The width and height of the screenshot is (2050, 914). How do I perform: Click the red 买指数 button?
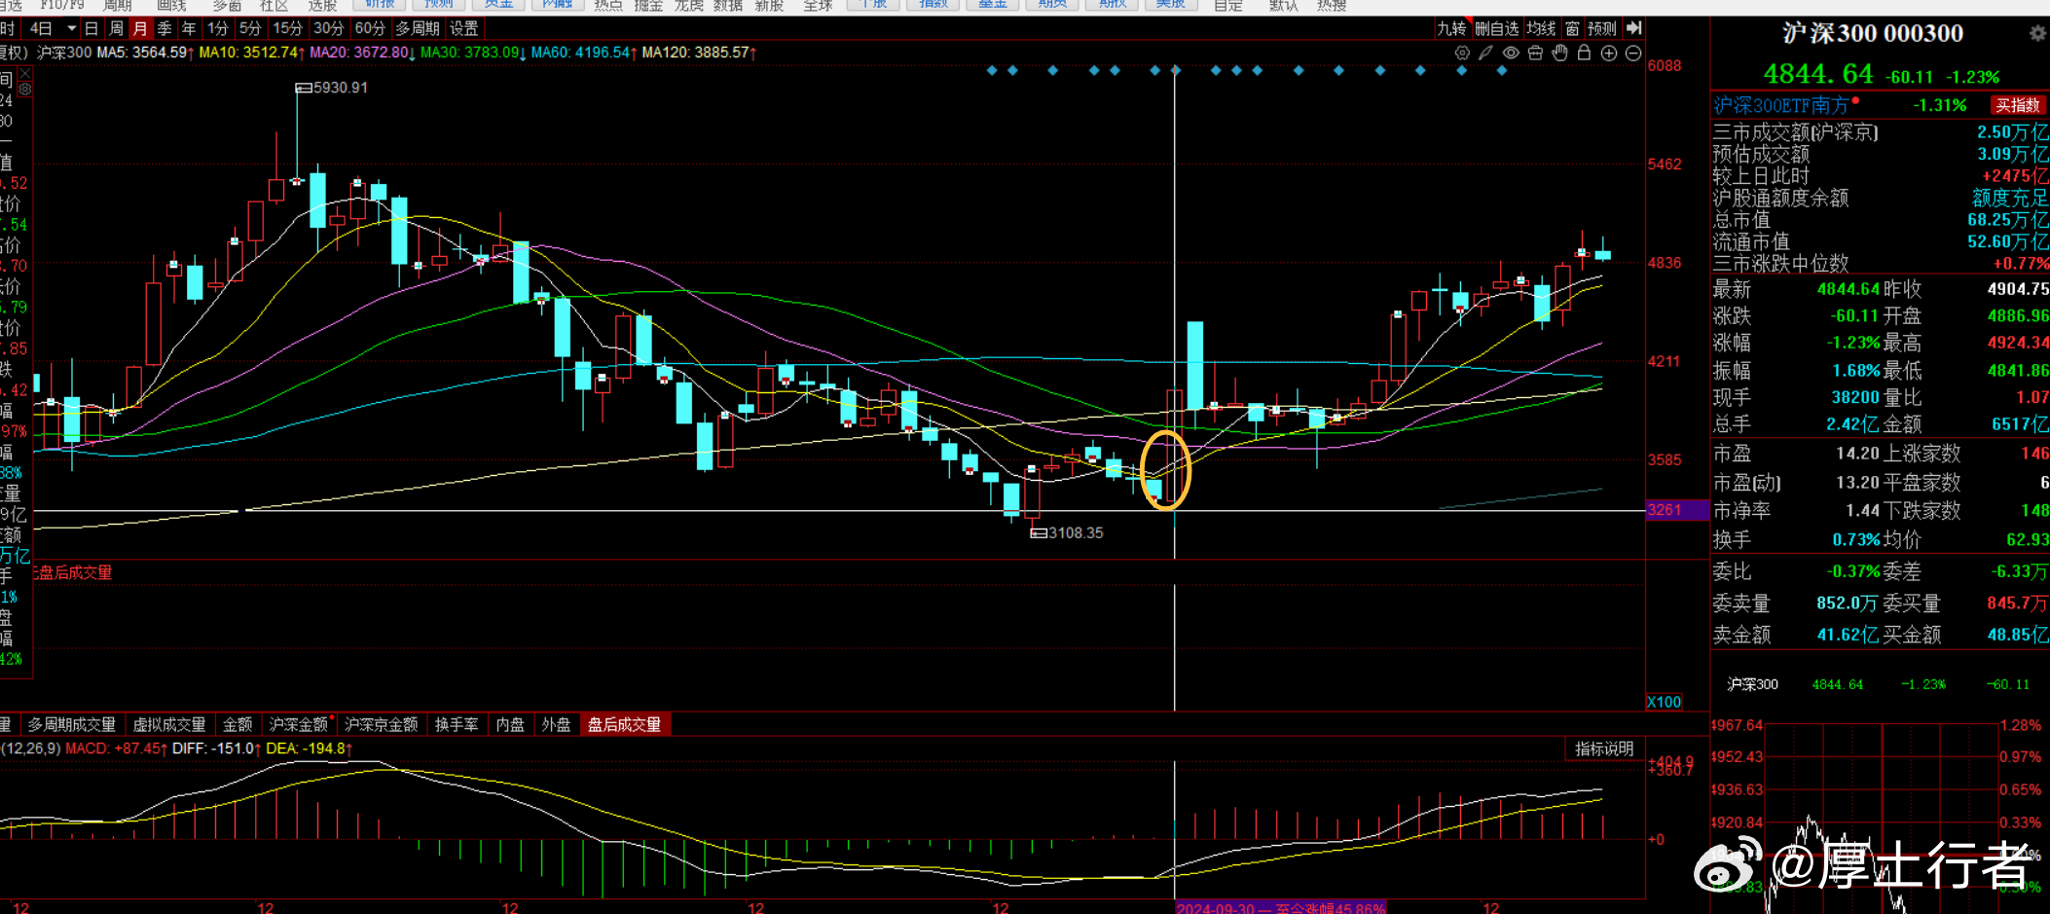(x=2018, y=105)
